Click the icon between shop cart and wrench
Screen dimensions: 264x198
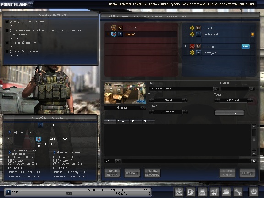point(226,192)
